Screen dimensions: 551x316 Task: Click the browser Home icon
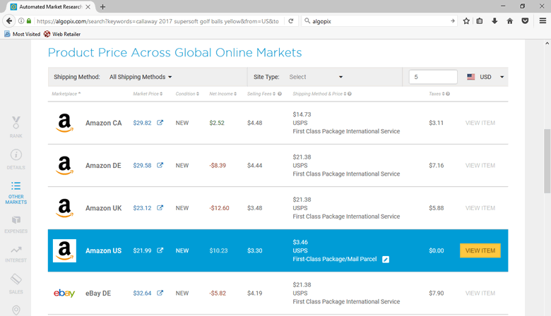(x=509, y=21)
